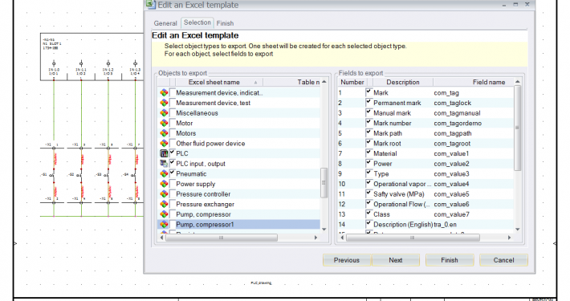570x301 pixels.
Task: Click right arrow of Objects horizontal scrollbar
Action: pos(316,238)
